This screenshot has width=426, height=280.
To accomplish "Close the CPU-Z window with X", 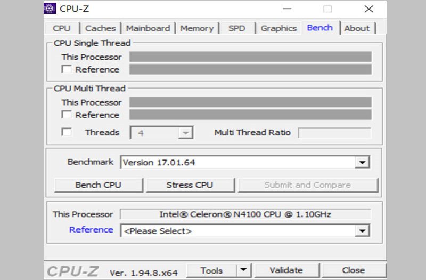I will pyautogui.click(x=368, y=9).
